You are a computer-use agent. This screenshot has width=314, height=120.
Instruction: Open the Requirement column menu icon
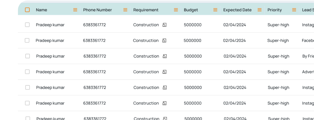coord(176,10)
